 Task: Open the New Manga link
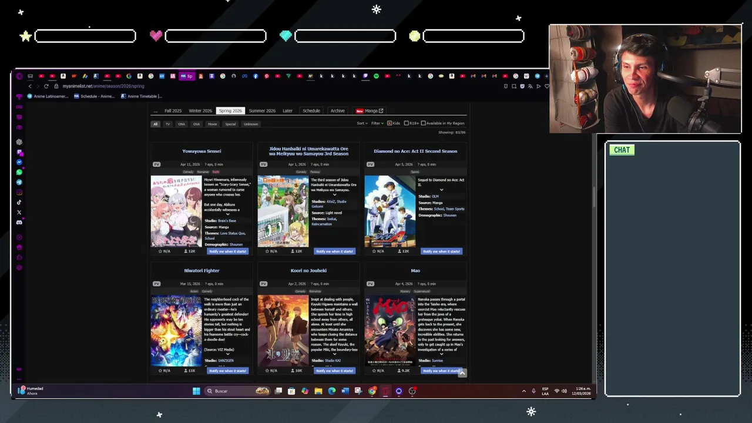369,111
